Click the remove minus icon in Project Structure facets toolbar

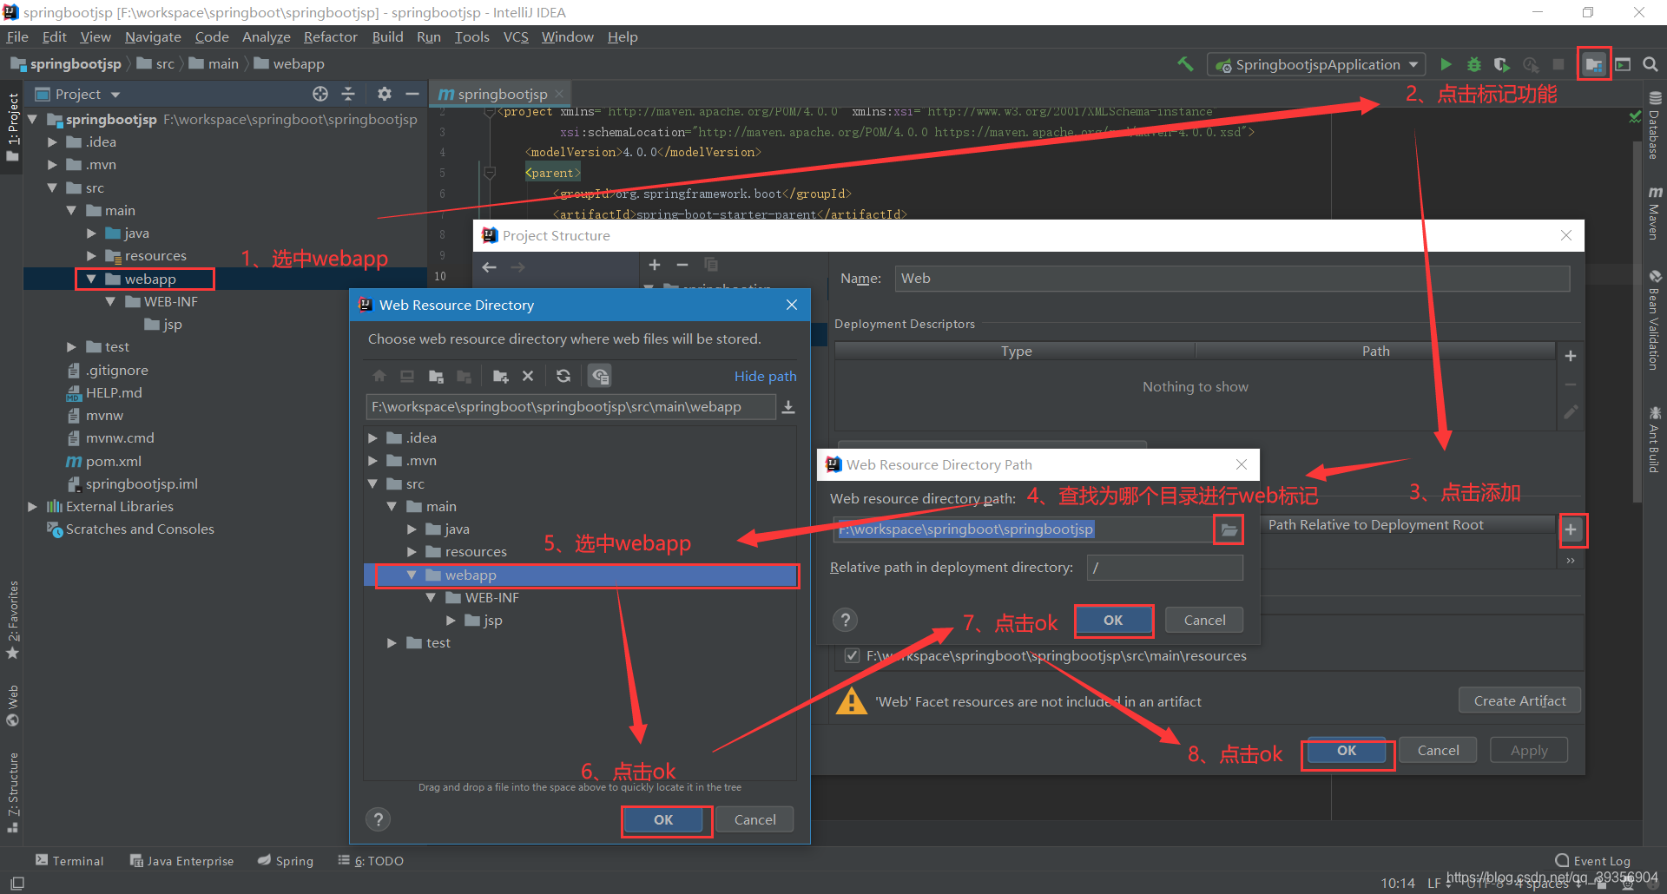click(682, 265)
